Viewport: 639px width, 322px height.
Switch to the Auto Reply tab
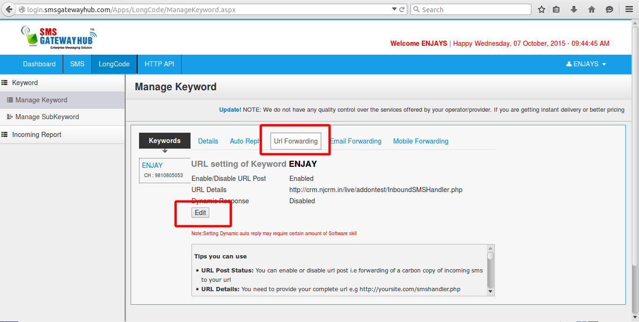pos(246,141)
